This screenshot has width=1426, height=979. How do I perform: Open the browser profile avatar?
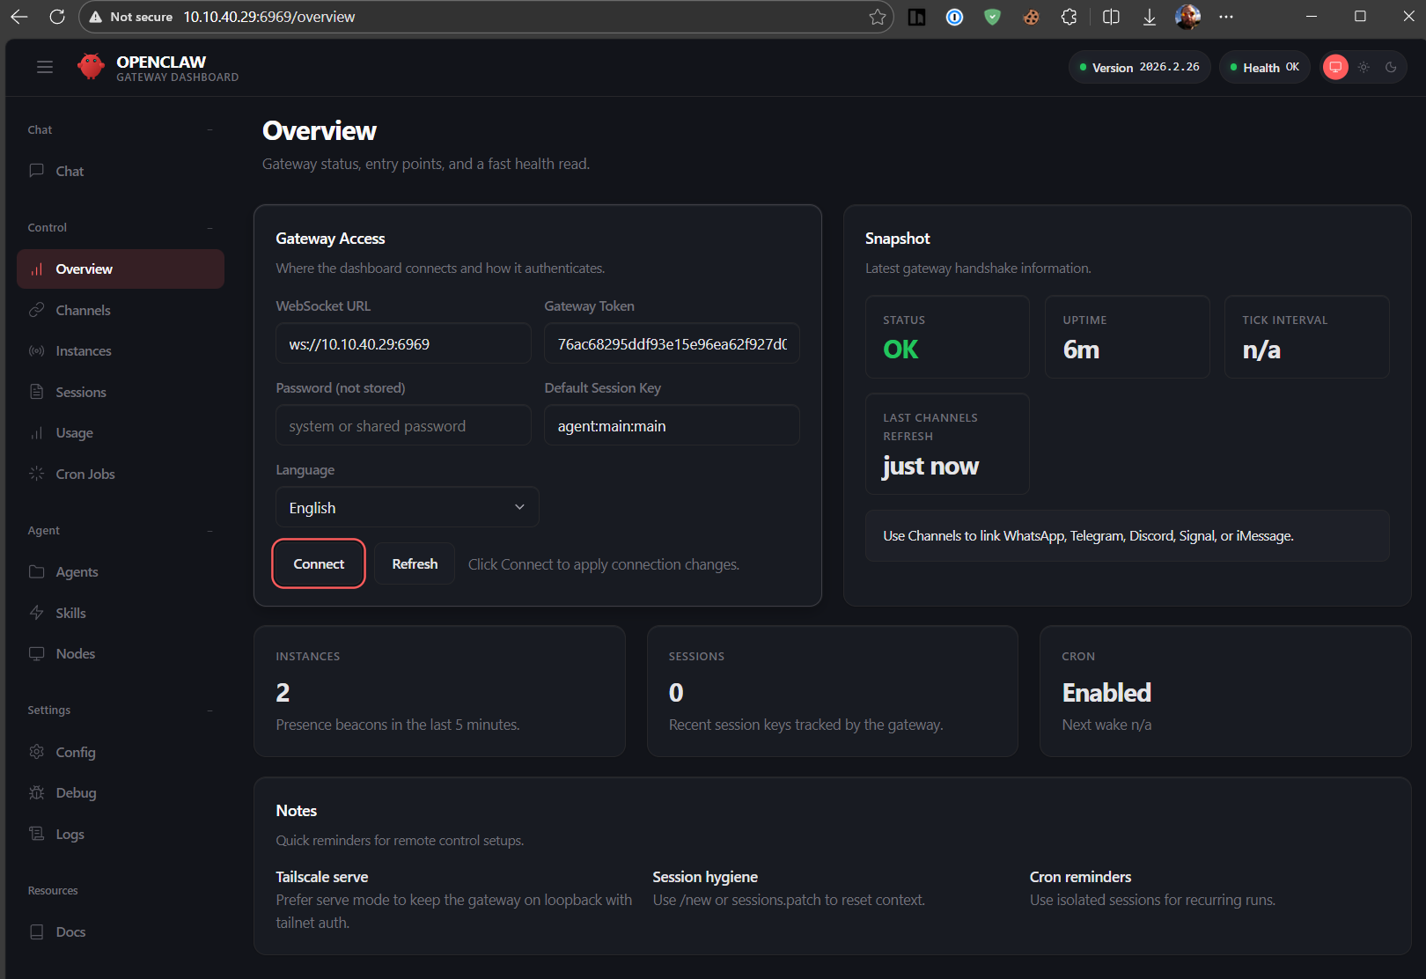click(x=1187, y=17)
